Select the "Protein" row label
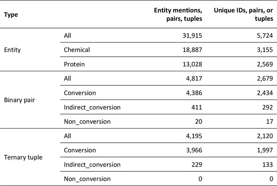Viewport: 277px width, 186px height. click(x=74, y=64)
